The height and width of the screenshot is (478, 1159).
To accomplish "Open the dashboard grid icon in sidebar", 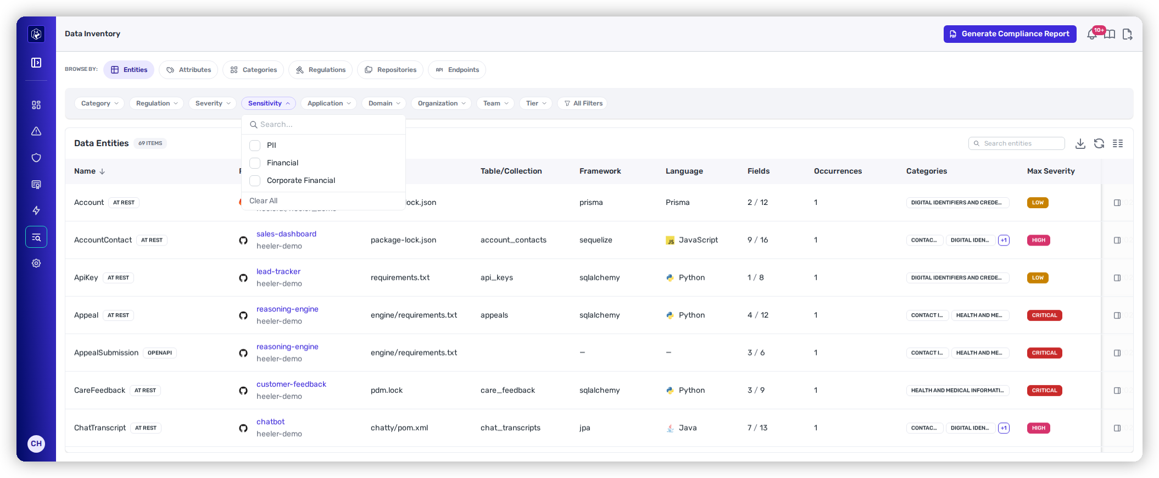I will (36, 105).
